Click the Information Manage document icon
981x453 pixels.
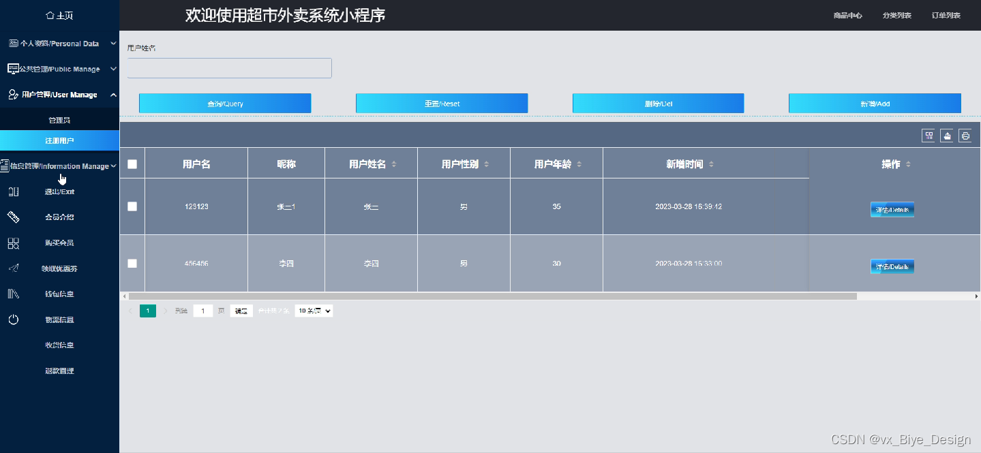pyautogui.click(x=5, y=166)
